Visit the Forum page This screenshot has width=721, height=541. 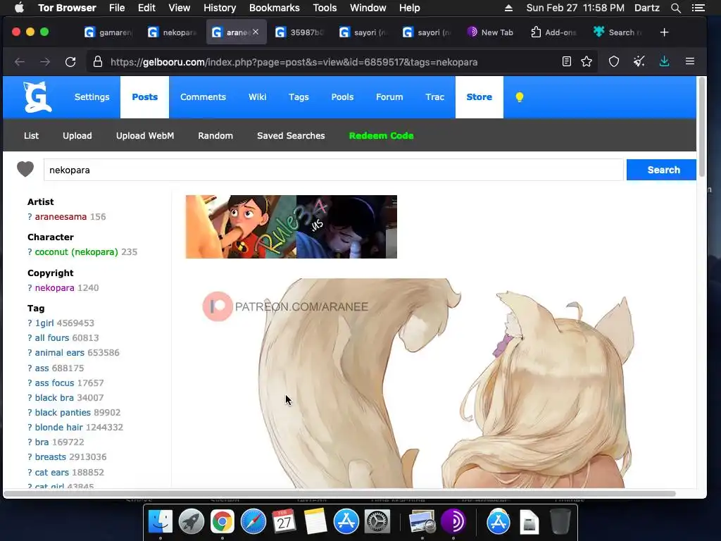[x=389, y=97]
